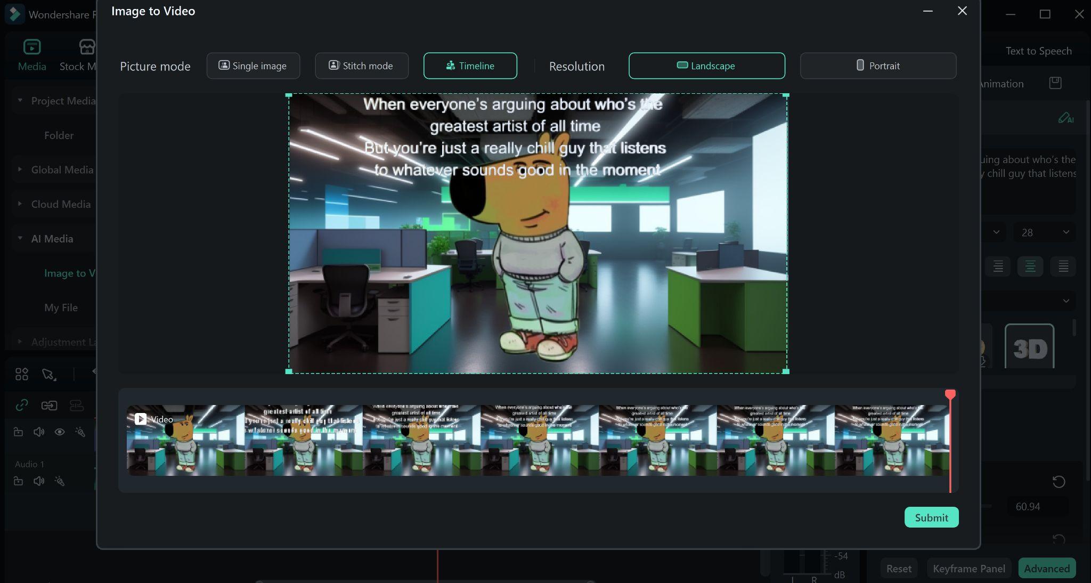Collapse the Project Media tree section
Screen dimensions: 1091x583
(x=20, y=100)
